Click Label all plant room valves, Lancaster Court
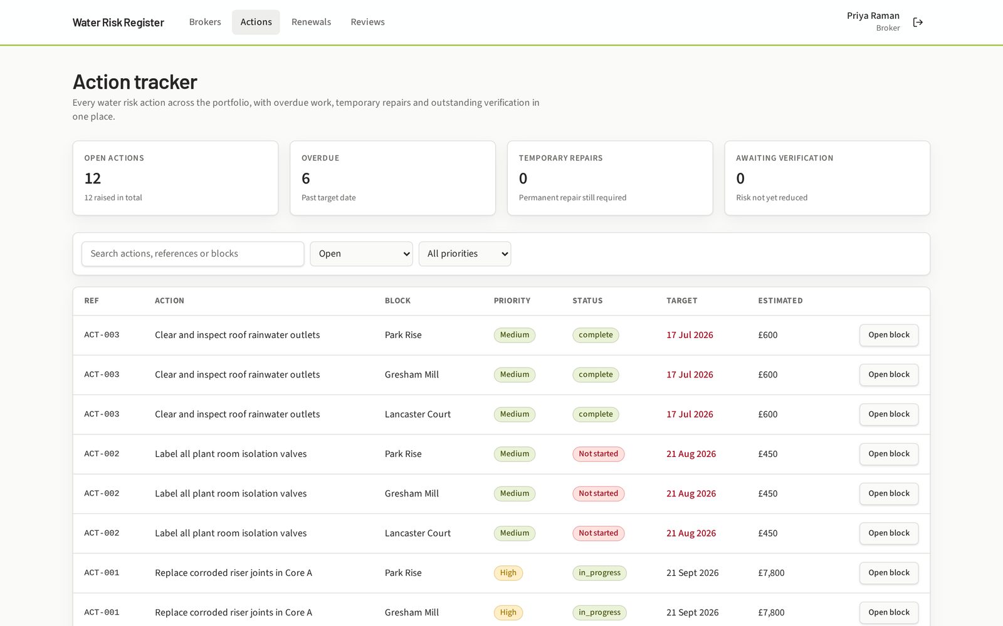This screenshot has height=626, width=1003. pyautogui.click(x=231, y=533)
